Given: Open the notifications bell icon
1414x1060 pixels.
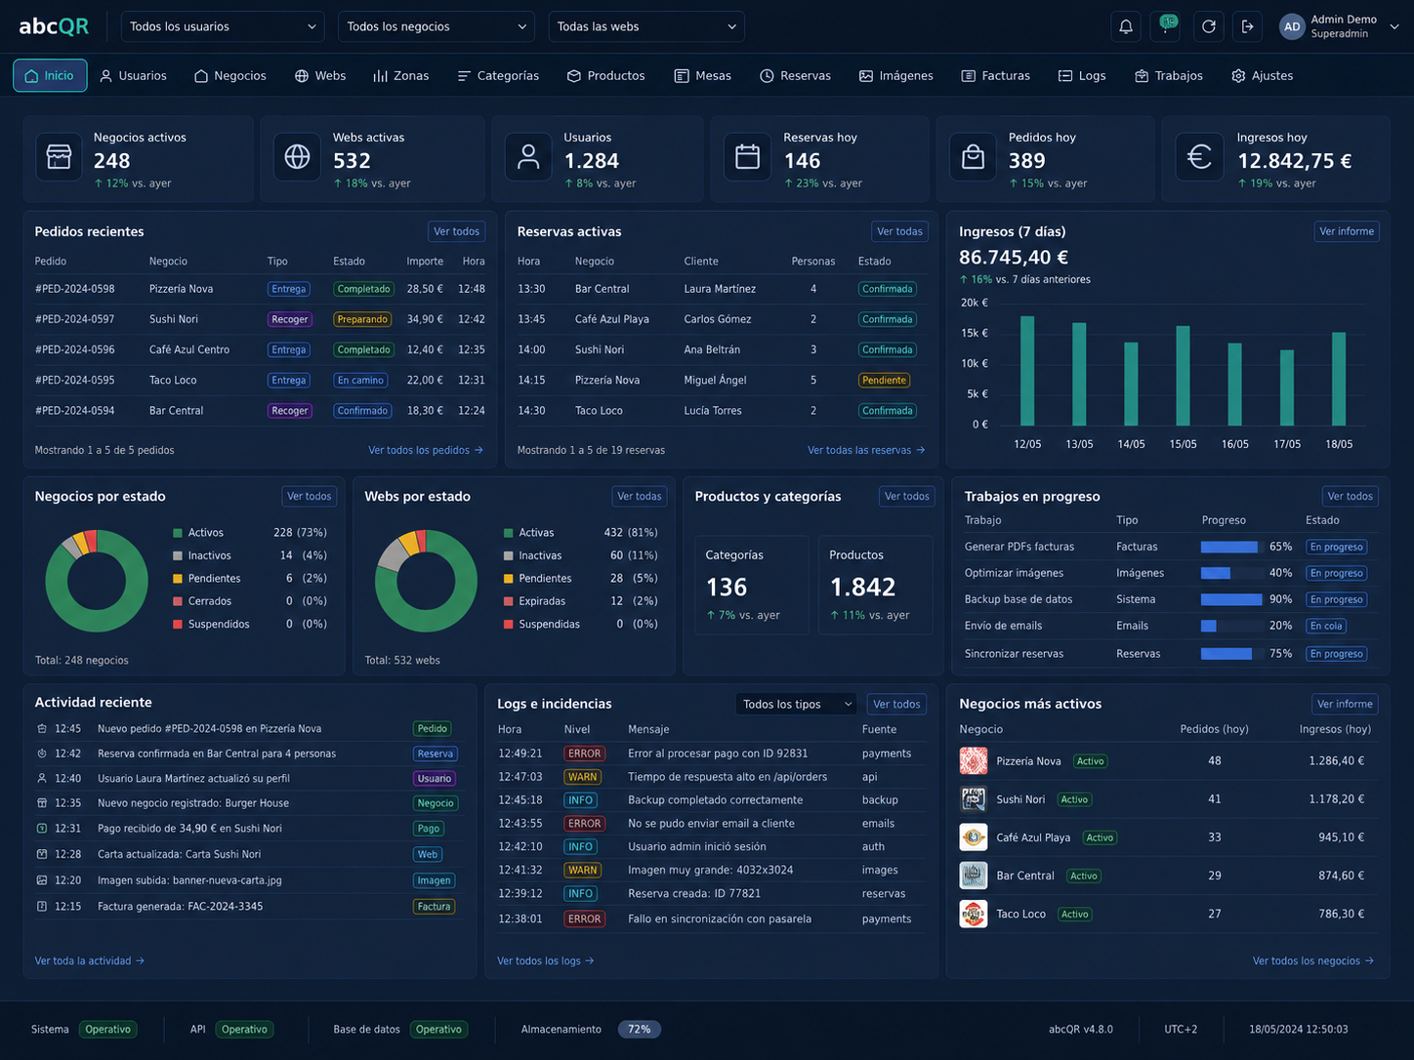Looking at the screenshot, I should 1126,26.
